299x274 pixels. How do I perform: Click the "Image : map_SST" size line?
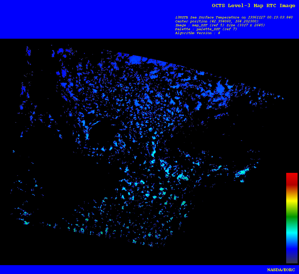[x=220, y=25]
